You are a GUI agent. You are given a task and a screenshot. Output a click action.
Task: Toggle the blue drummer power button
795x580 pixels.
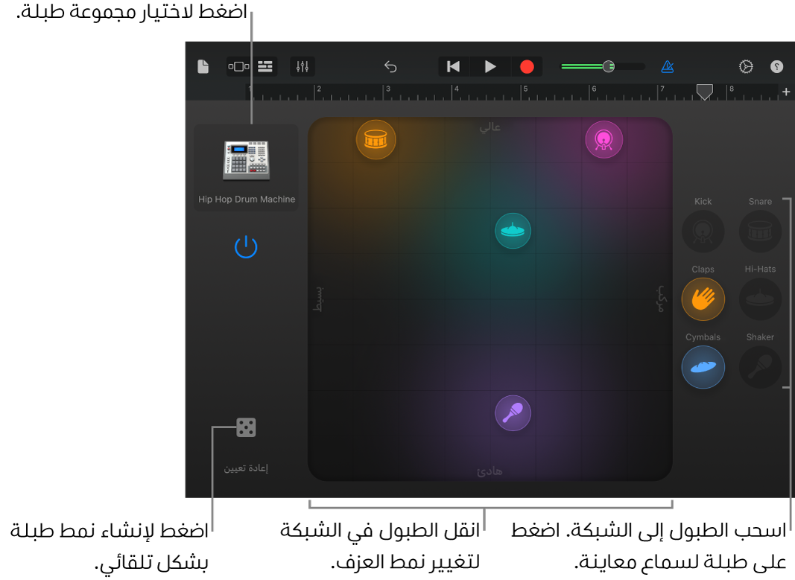click(x=246, y=246)
